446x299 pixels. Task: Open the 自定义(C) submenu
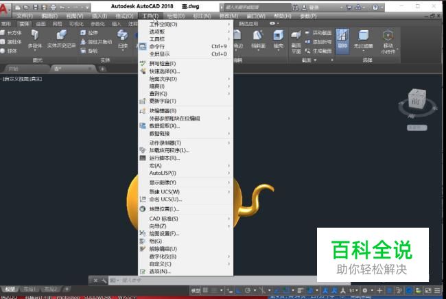click(185, 264)
